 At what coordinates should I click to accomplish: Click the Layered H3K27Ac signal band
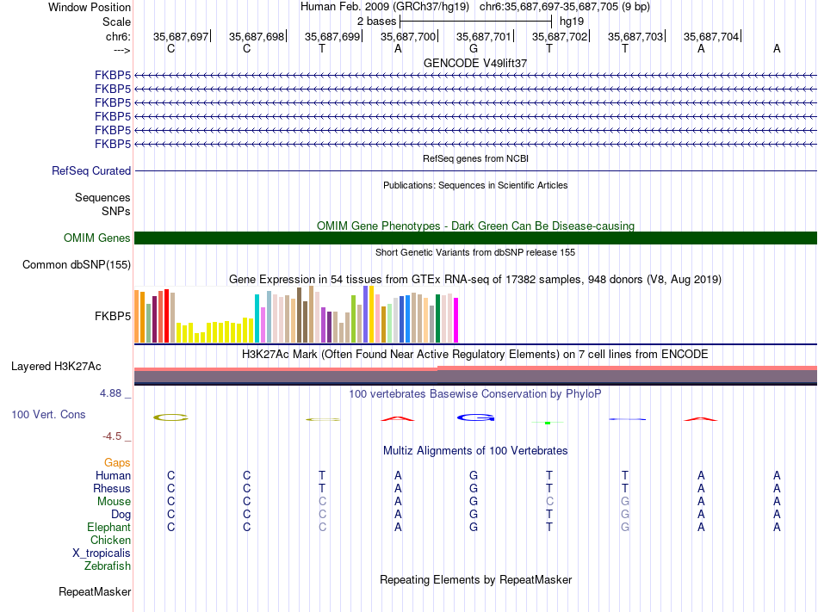(475, 375)
